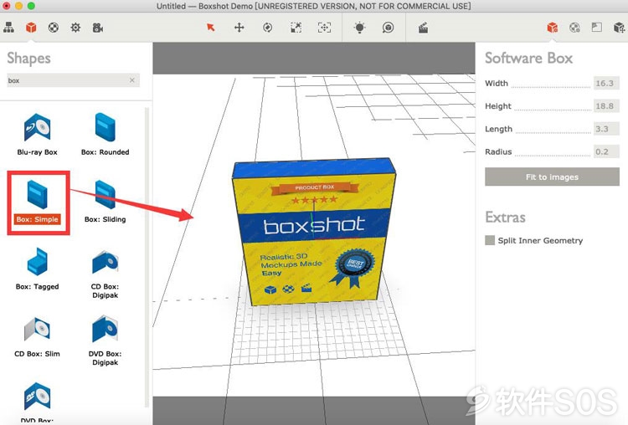Activate the move tool
The height and width of the screenshot is (425, 628).
click(x=239, y=28)
